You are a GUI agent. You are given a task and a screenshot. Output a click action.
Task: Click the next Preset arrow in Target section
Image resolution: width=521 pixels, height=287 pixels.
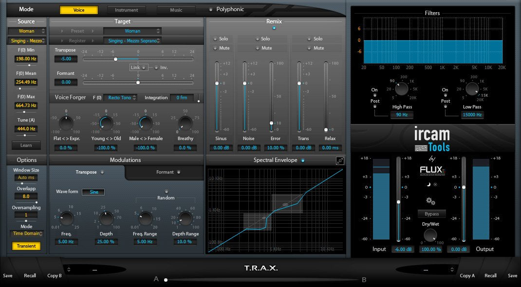click(93, 31)
